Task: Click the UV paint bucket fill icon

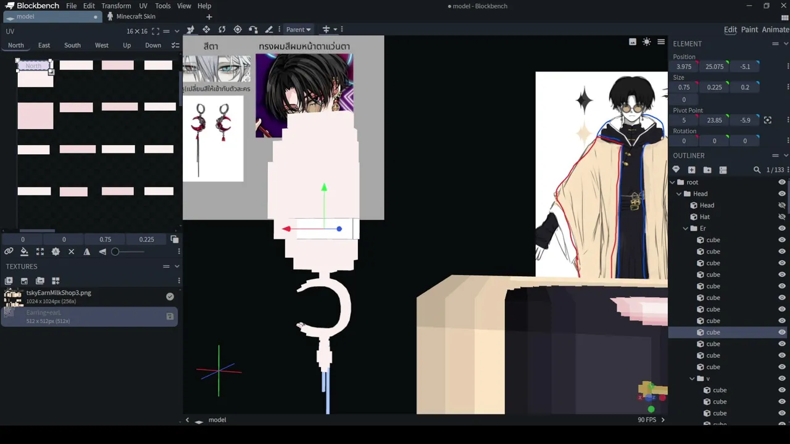Action: (24, 252)
